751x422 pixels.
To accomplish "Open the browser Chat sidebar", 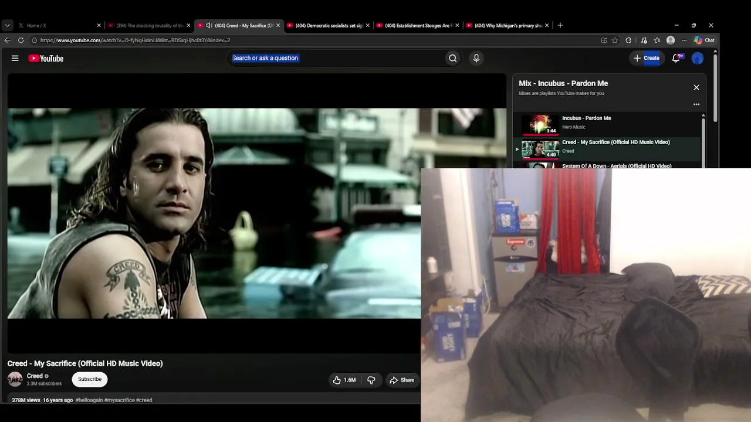I will click(x=705, y=40).
